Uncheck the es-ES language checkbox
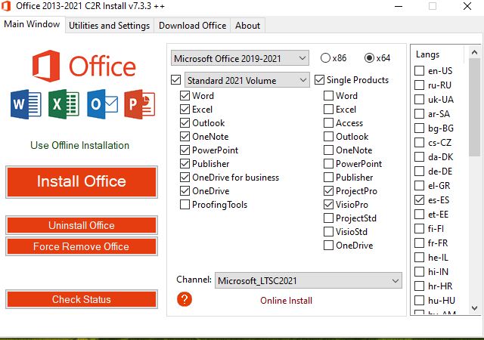484x340 pixels. [419, 199]
